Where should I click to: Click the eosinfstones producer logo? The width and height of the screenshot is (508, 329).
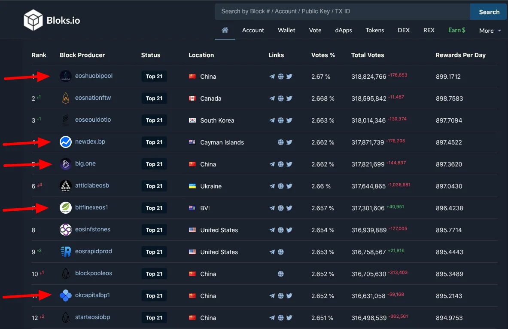click(65, 230)
